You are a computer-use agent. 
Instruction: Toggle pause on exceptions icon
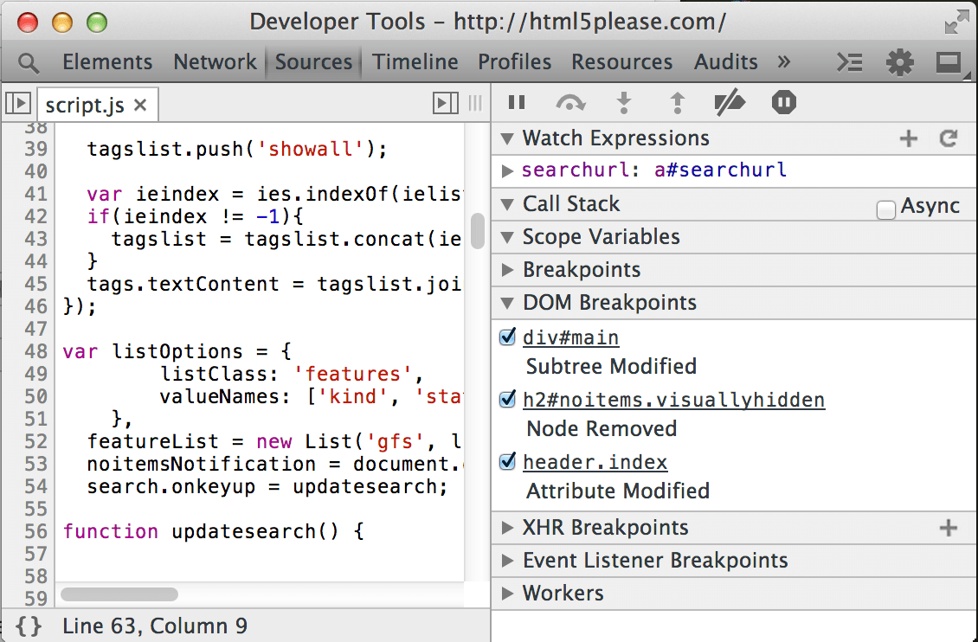click(x=783, y=104)
